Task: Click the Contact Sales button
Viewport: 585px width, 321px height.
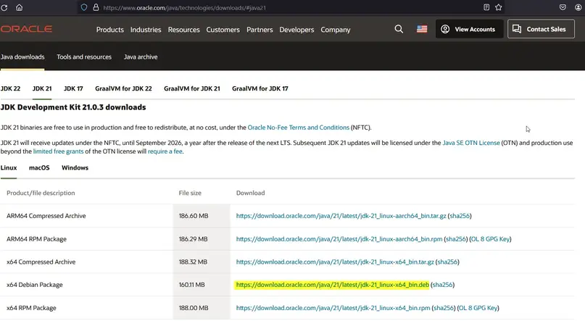Action: [541, 29]
